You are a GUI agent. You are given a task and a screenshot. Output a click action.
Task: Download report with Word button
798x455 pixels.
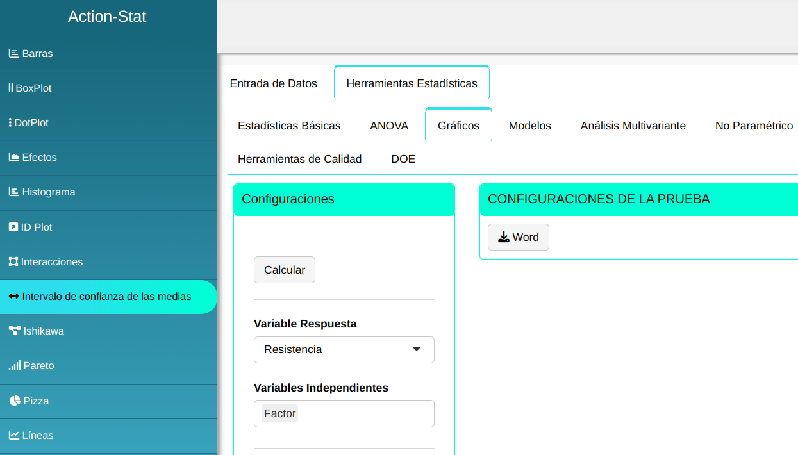(x=518, y=237)
